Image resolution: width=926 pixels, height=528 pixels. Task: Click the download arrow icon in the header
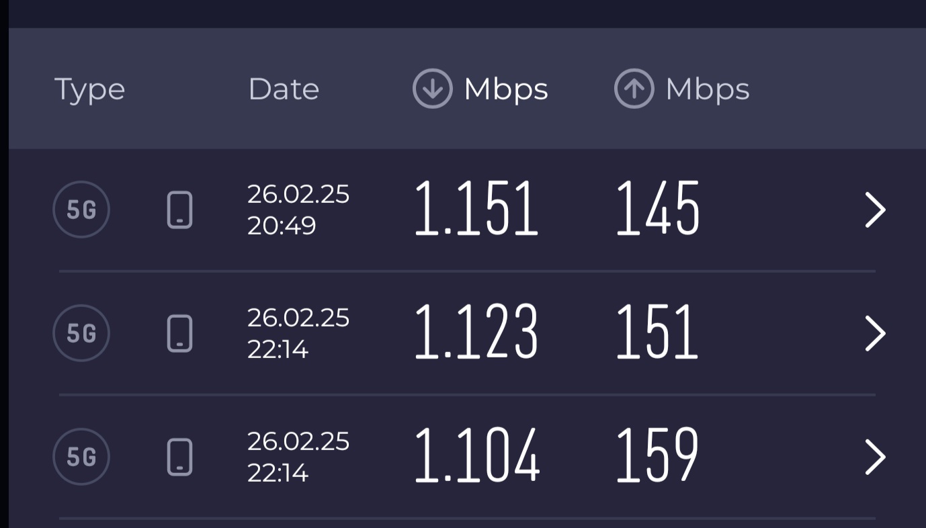click(432, 89)
